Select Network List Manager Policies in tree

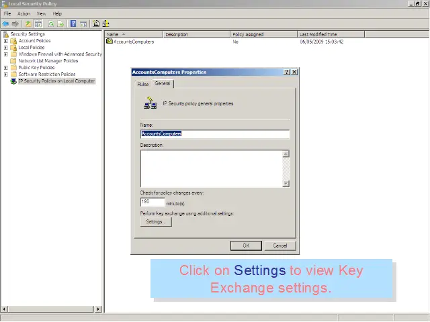coord(48,61)
